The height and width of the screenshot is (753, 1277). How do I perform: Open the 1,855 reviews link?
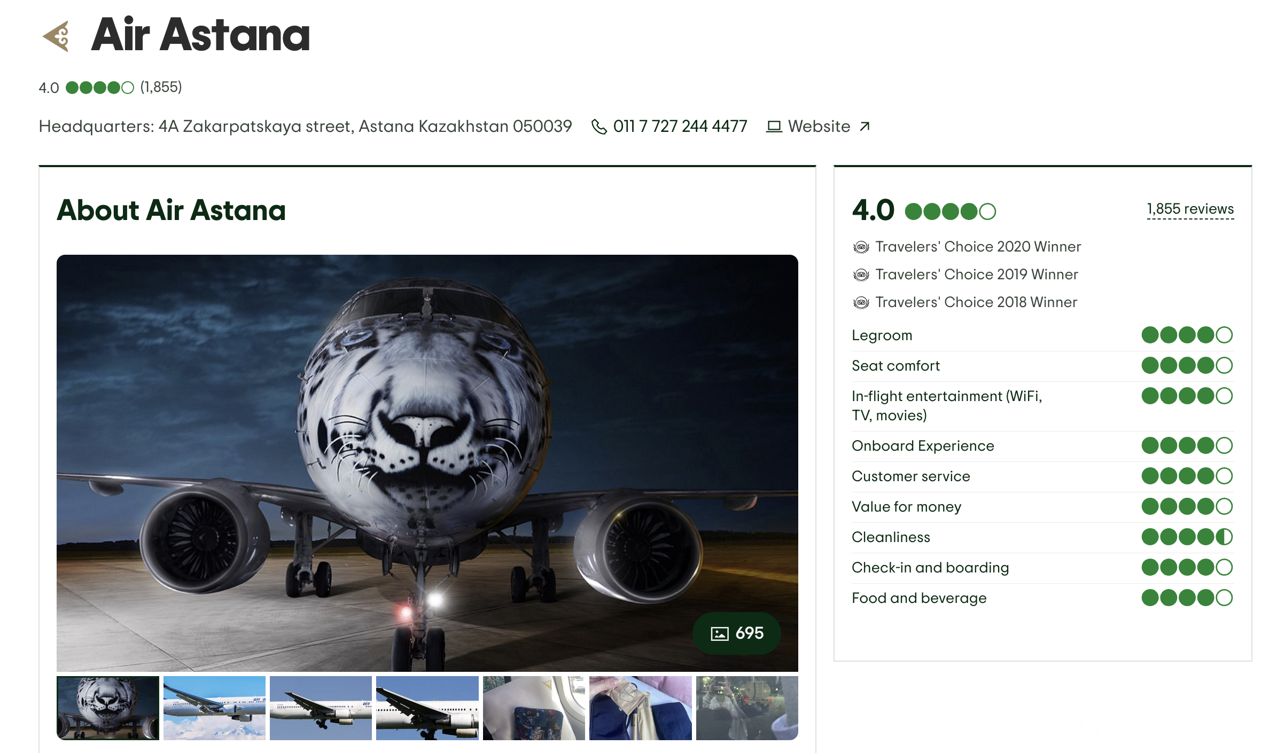tap(1190, 209)
